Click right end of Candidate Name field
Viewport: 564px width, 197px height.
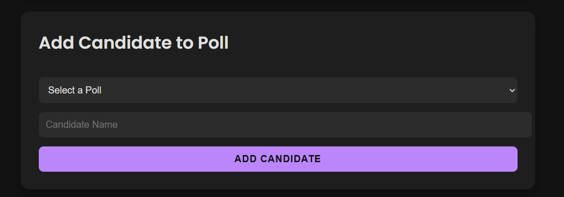(x=524, y=124)
